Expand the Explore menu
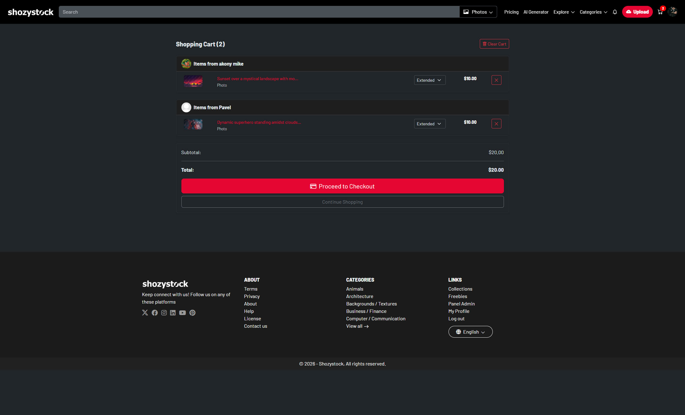Screen dimensions: 685x415 pos(564,12)
